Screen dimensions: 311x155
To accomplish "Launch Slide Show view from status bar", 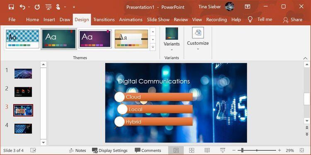I will (x=223, y=150).
